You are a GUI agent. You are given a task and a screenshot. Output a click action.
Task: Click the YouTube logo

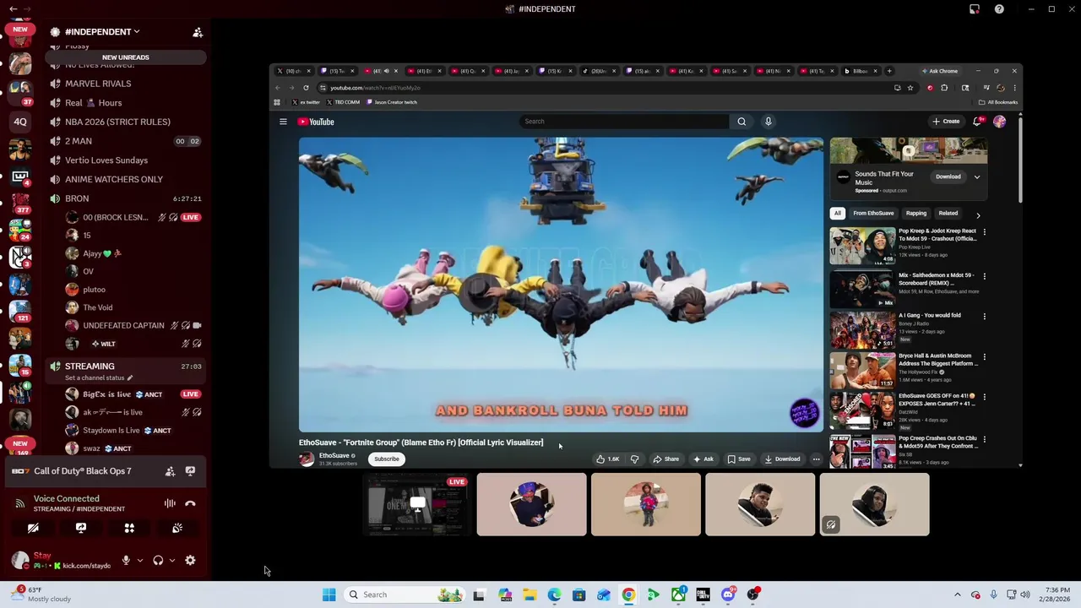click(x=316, y=122)
